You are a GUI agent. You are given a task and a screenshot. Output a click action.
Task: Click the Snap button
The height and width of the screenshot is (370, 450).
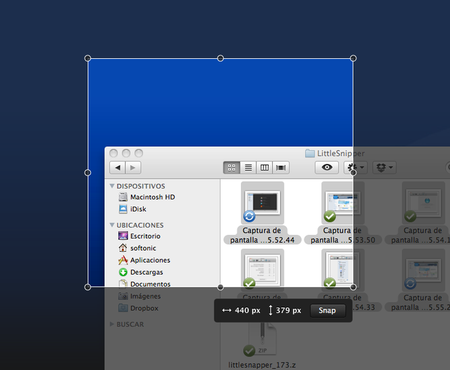coord(328,310)
